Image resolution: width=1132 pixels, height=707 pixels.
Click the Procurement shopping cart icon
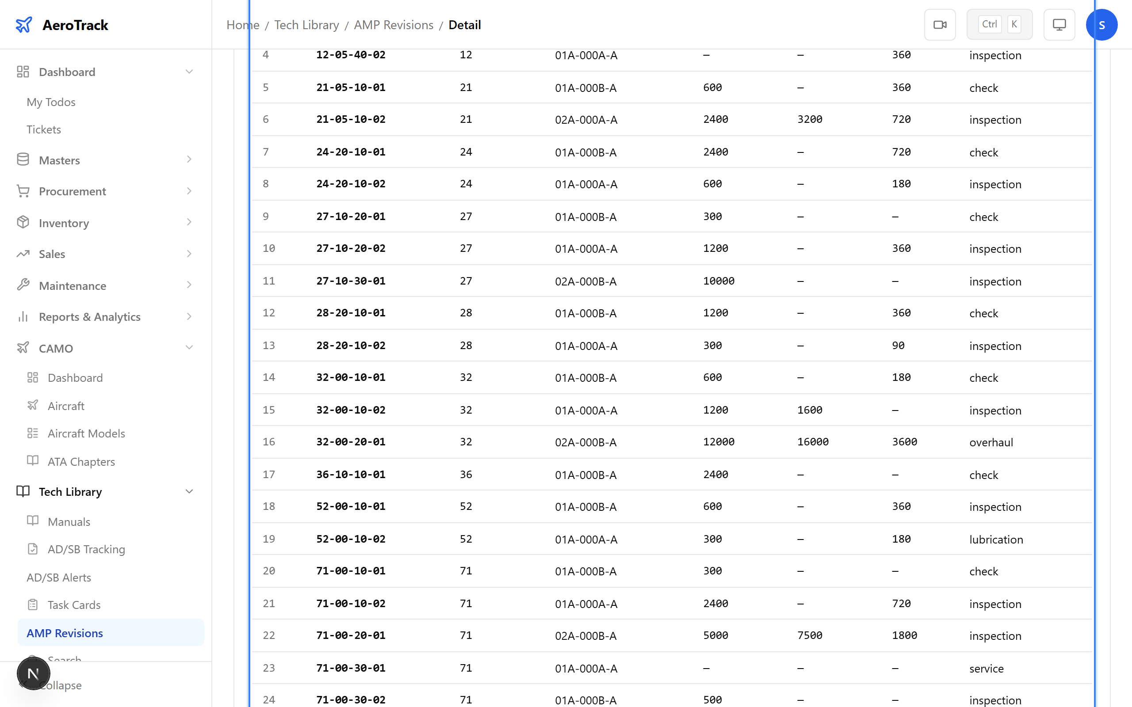click(x=23, y=191)
